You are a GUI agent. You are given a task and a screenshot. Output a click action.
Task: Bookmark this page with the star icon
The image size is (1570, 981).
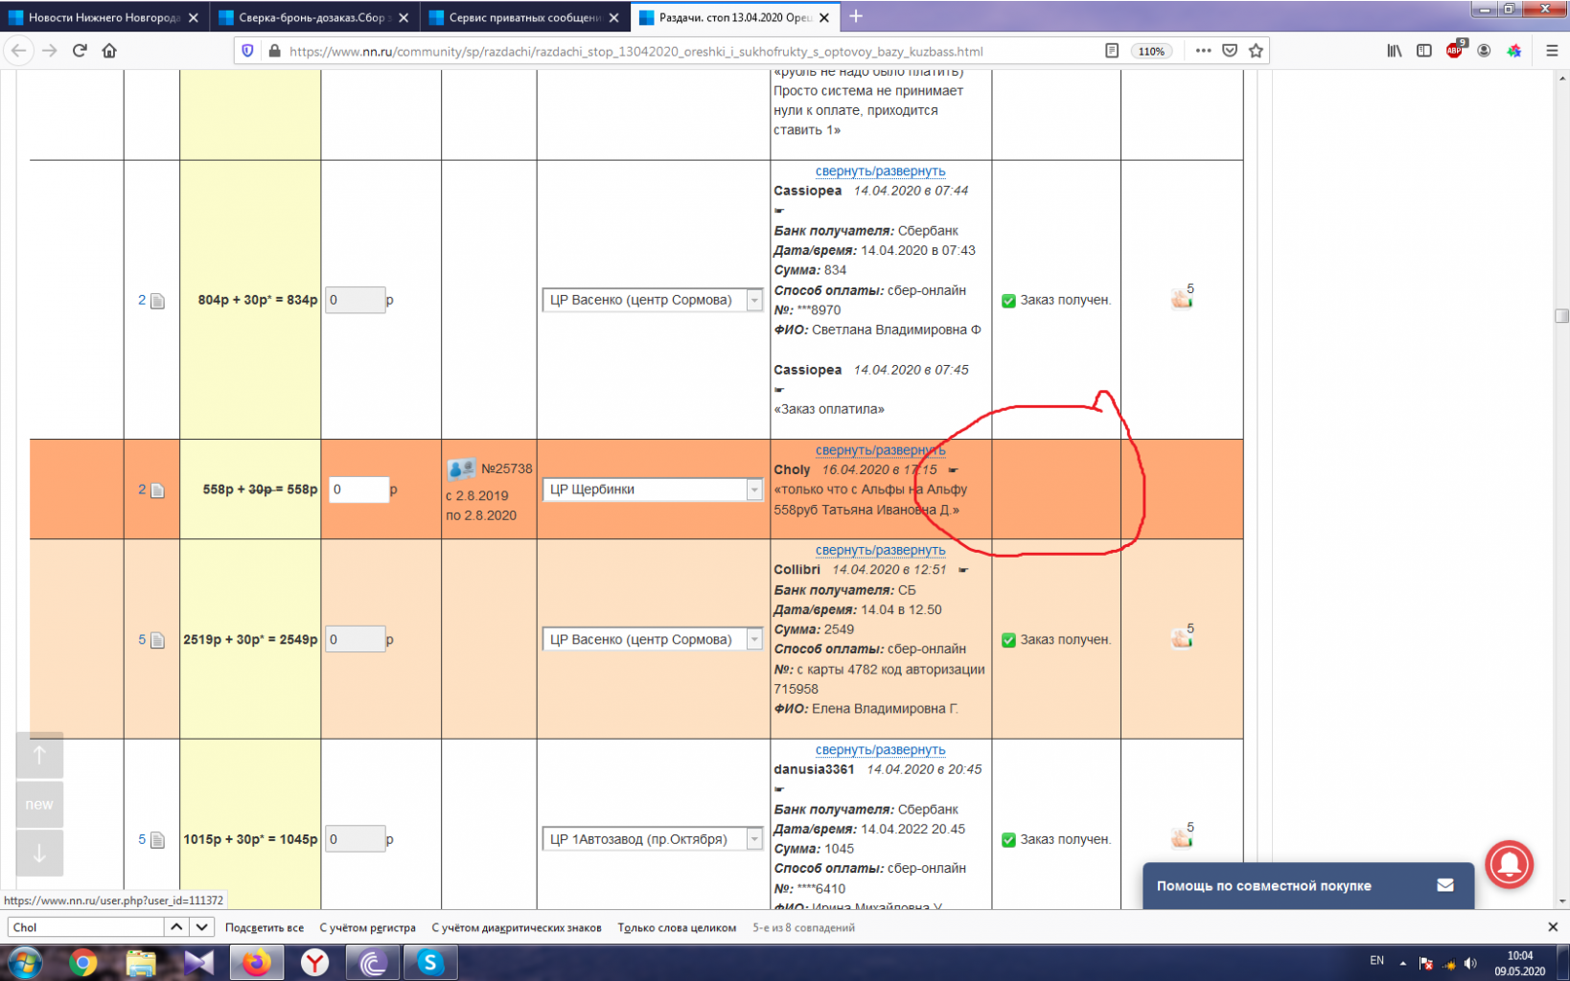tap(1256, 51)
